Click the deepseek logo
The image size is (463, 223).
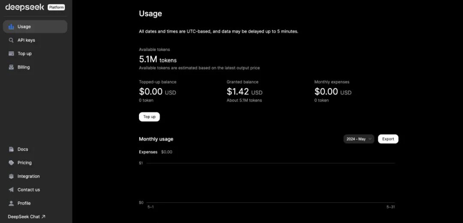[x=24, y=7]
